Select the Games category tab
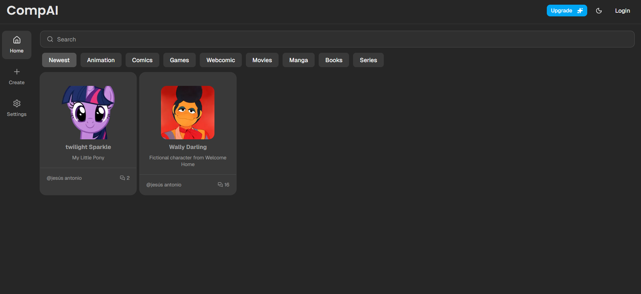The image size is (641, 294). click(179, 60)
